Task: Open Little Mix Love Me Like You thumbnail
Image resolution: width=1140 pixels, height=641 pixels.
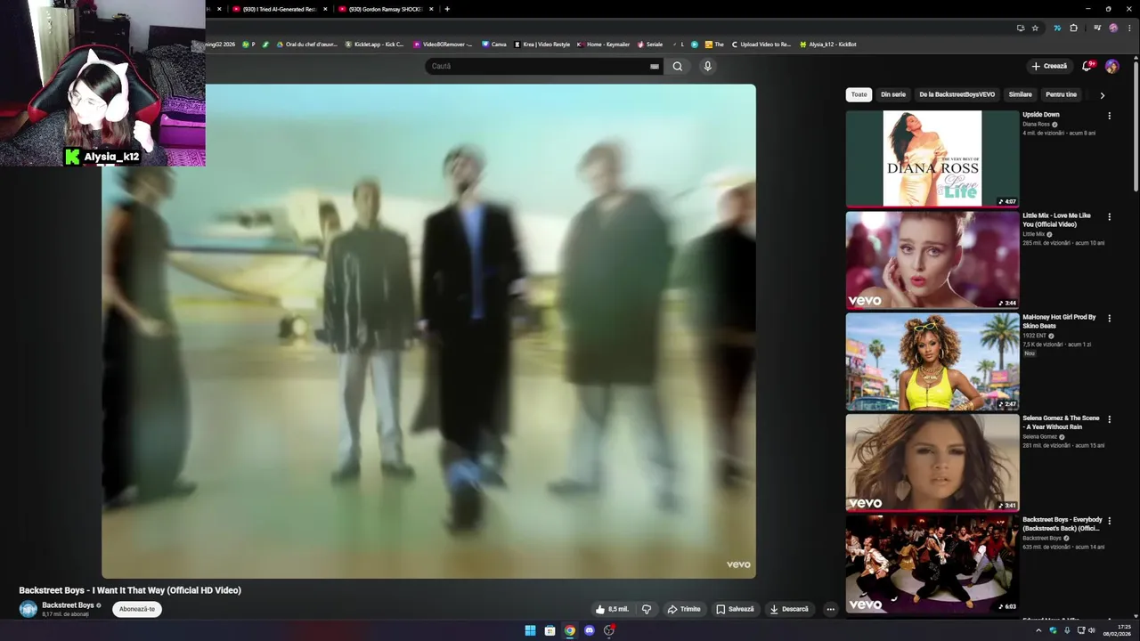Action: pyautogui.click(x=932, y=260)
